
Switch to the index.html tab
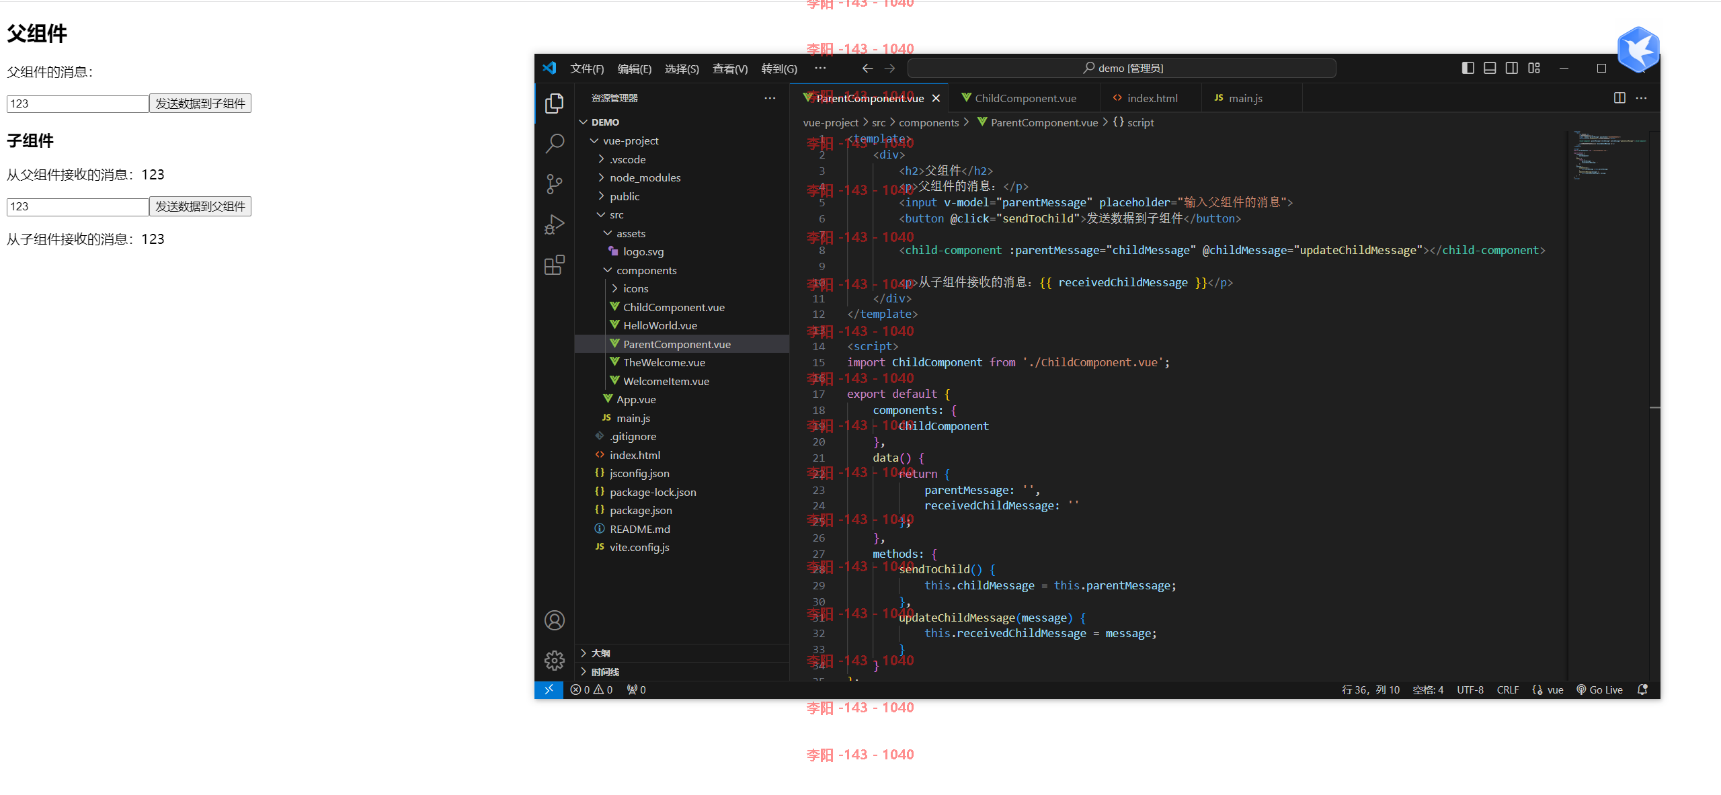click(x=1151, y=98)
